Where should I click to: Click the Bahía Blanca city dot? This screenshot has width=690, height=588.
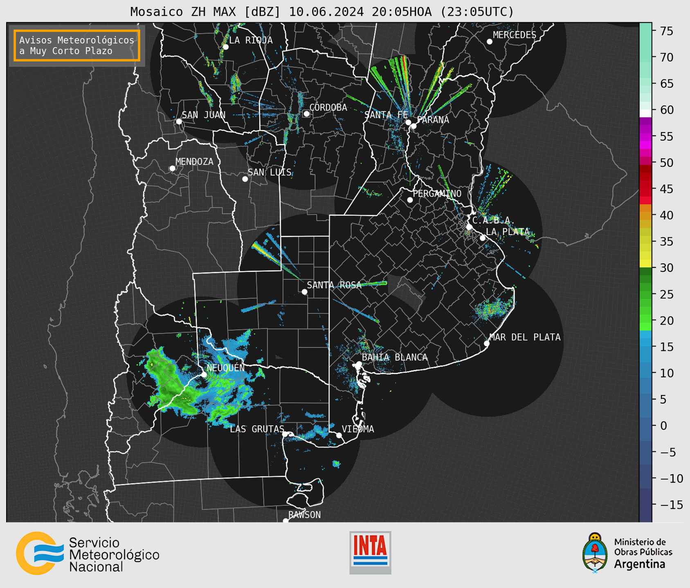pyautogui.click(x=359, y=364)
